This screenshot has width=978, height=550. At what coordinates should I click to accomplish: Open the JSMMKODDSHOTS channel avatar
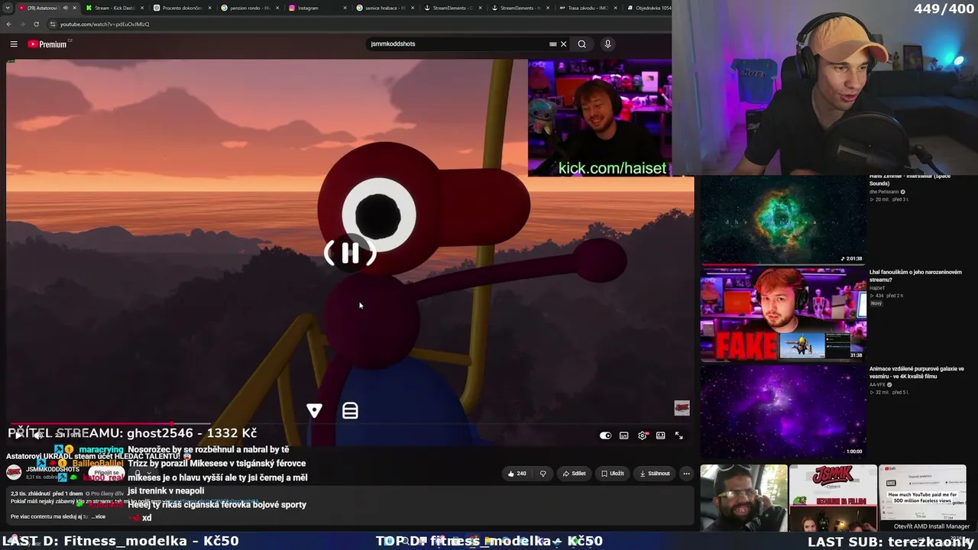click(14, 472)
